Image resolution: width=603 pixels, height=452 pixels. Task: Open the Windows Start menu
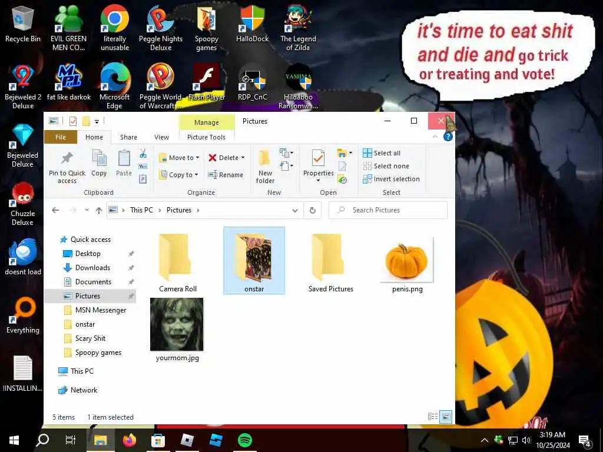[x=14, y=440]
